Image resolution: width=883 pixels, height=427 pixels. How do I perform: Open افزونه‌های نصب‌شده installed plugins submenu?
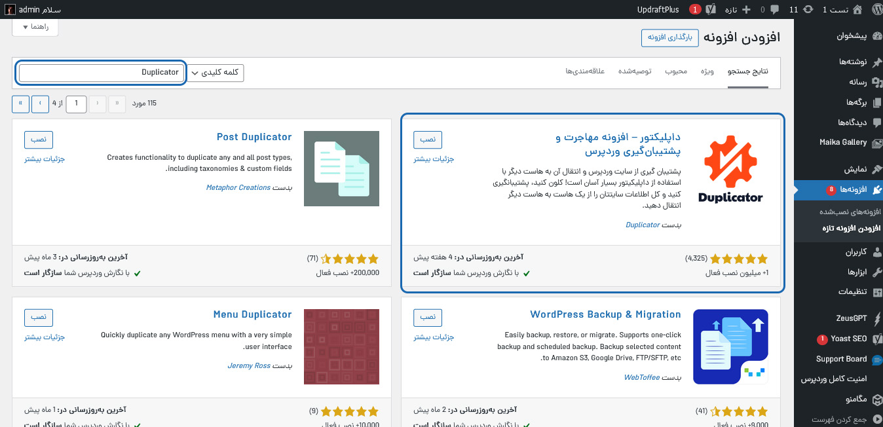click(850, 212)
